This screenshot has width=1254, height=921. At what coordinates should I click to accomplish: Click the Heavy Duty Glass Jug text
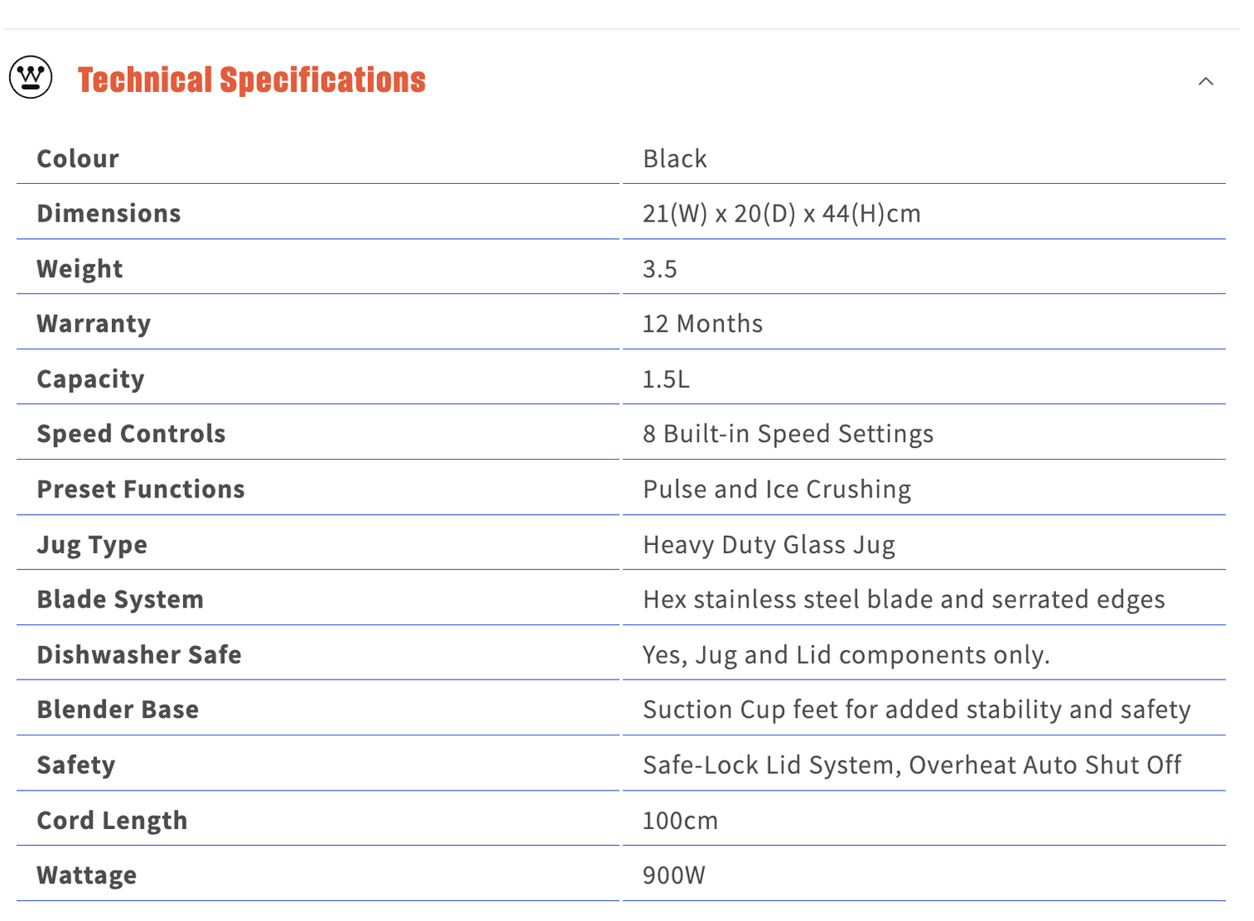(x=768, y=545)
